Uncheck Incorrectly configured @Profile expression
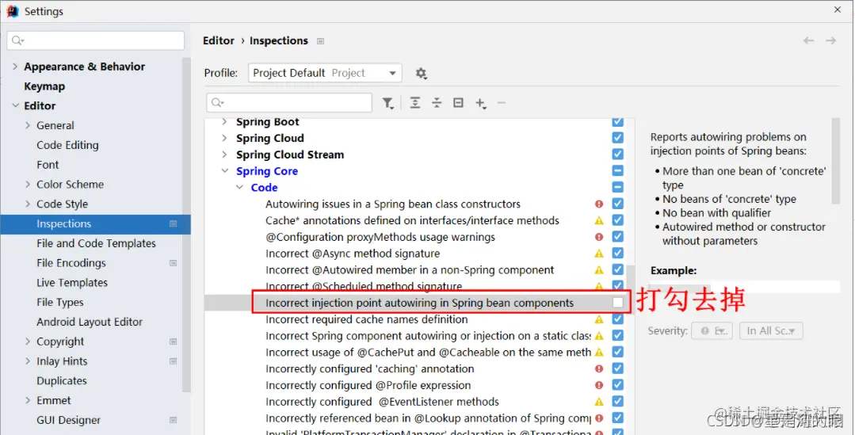 point(617,385)
